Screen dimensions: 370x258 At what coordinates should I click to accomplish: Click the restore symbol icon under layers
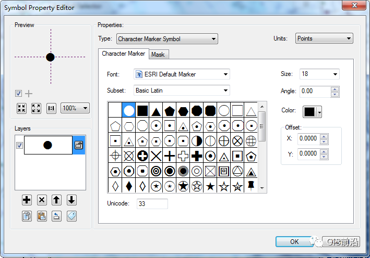pos(56,216)
